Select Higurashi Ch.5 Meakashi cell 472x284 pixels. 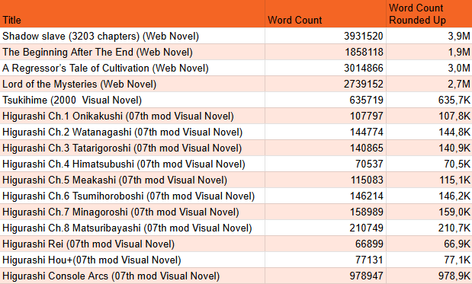(133, 180)
